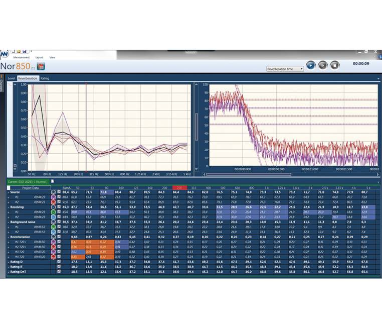Click the document icon next to Current ISO label

coord(52,181)
